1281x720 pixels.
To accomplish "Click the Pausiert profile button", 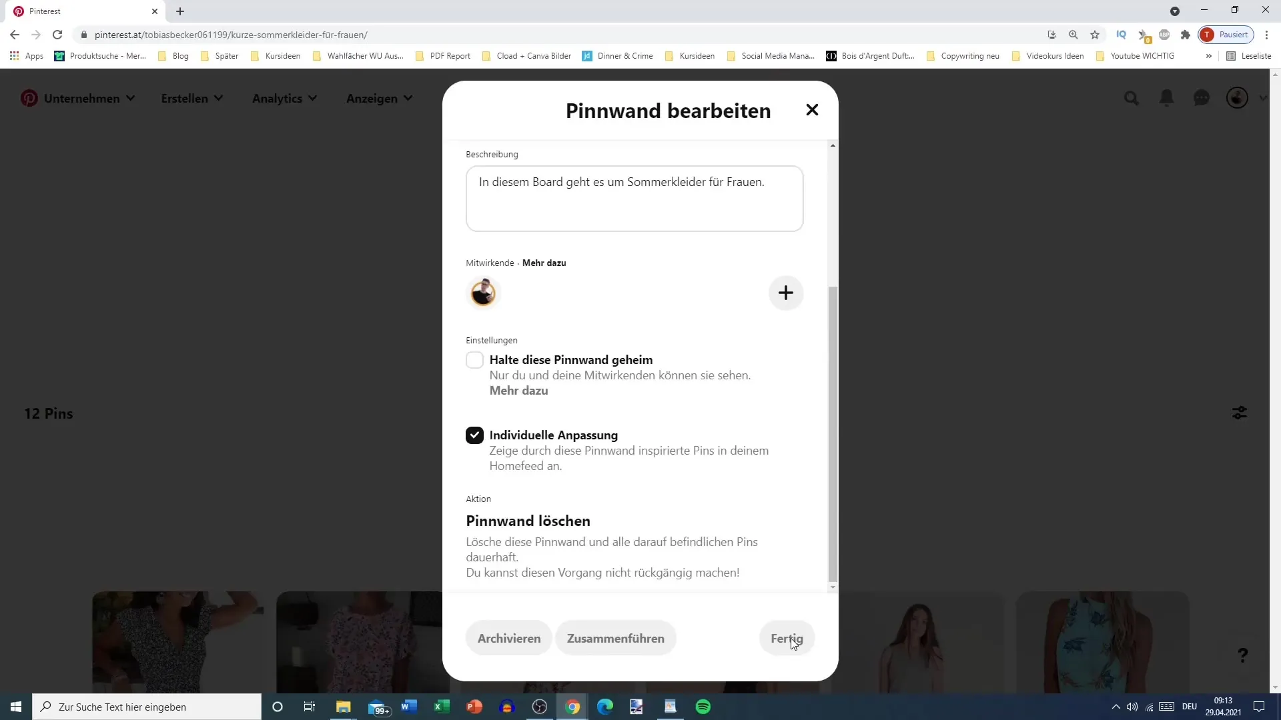I will pyautogui.click(x=1226, y=35).
